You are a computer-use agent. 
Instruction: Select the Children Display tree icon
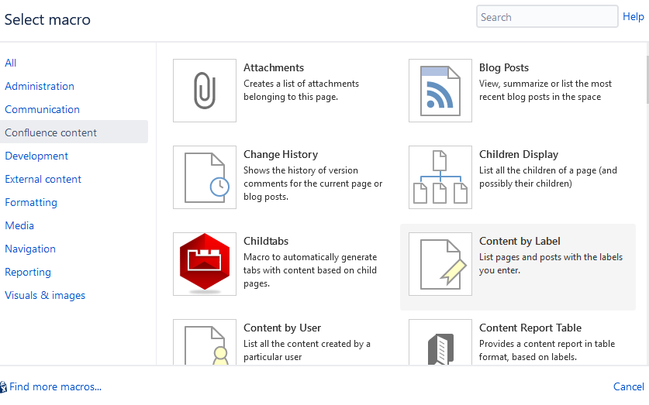[x=440, y=177]
